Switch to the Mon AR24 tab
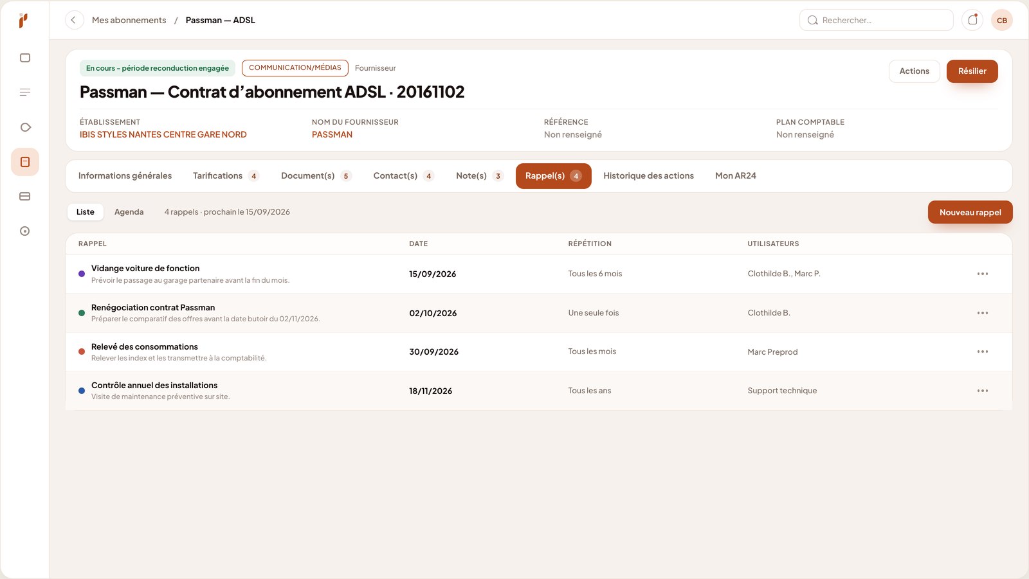Image resolution: width=1029 pixels, height=579 pixels. (736, 176)
